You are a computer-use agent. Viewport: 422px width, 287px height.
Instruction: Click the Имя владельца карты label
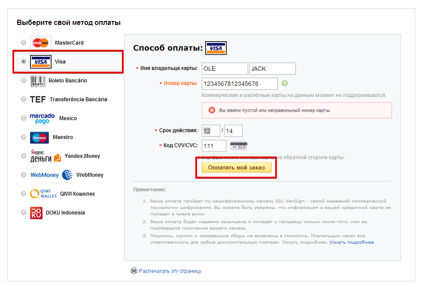tap(169, 68)
